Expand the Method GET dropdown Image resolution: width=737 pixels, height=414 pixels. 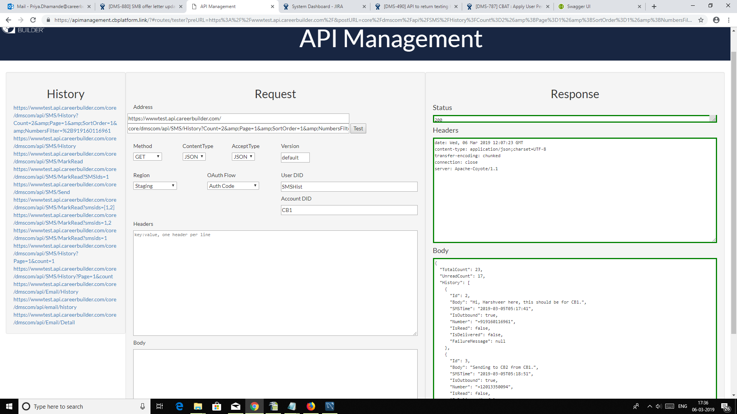(147, 157)
